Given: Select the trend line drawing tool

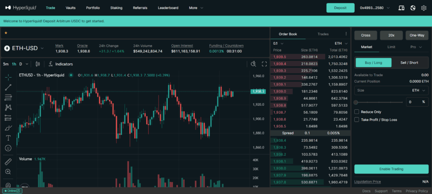Looking at the screenshot, I should click(8, 87).
